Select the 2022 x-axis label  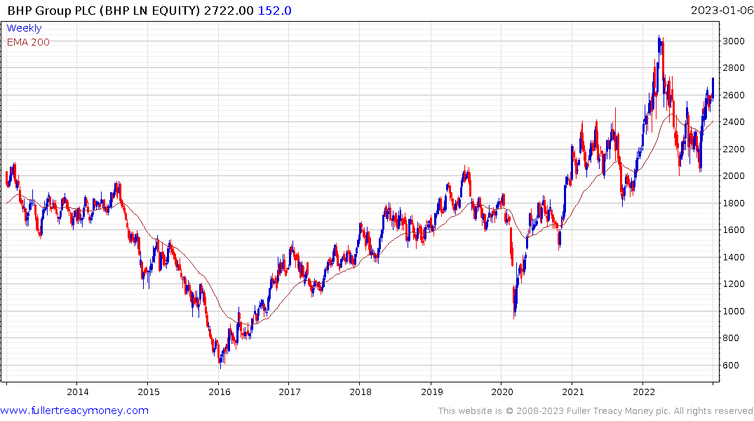[643, 392]
